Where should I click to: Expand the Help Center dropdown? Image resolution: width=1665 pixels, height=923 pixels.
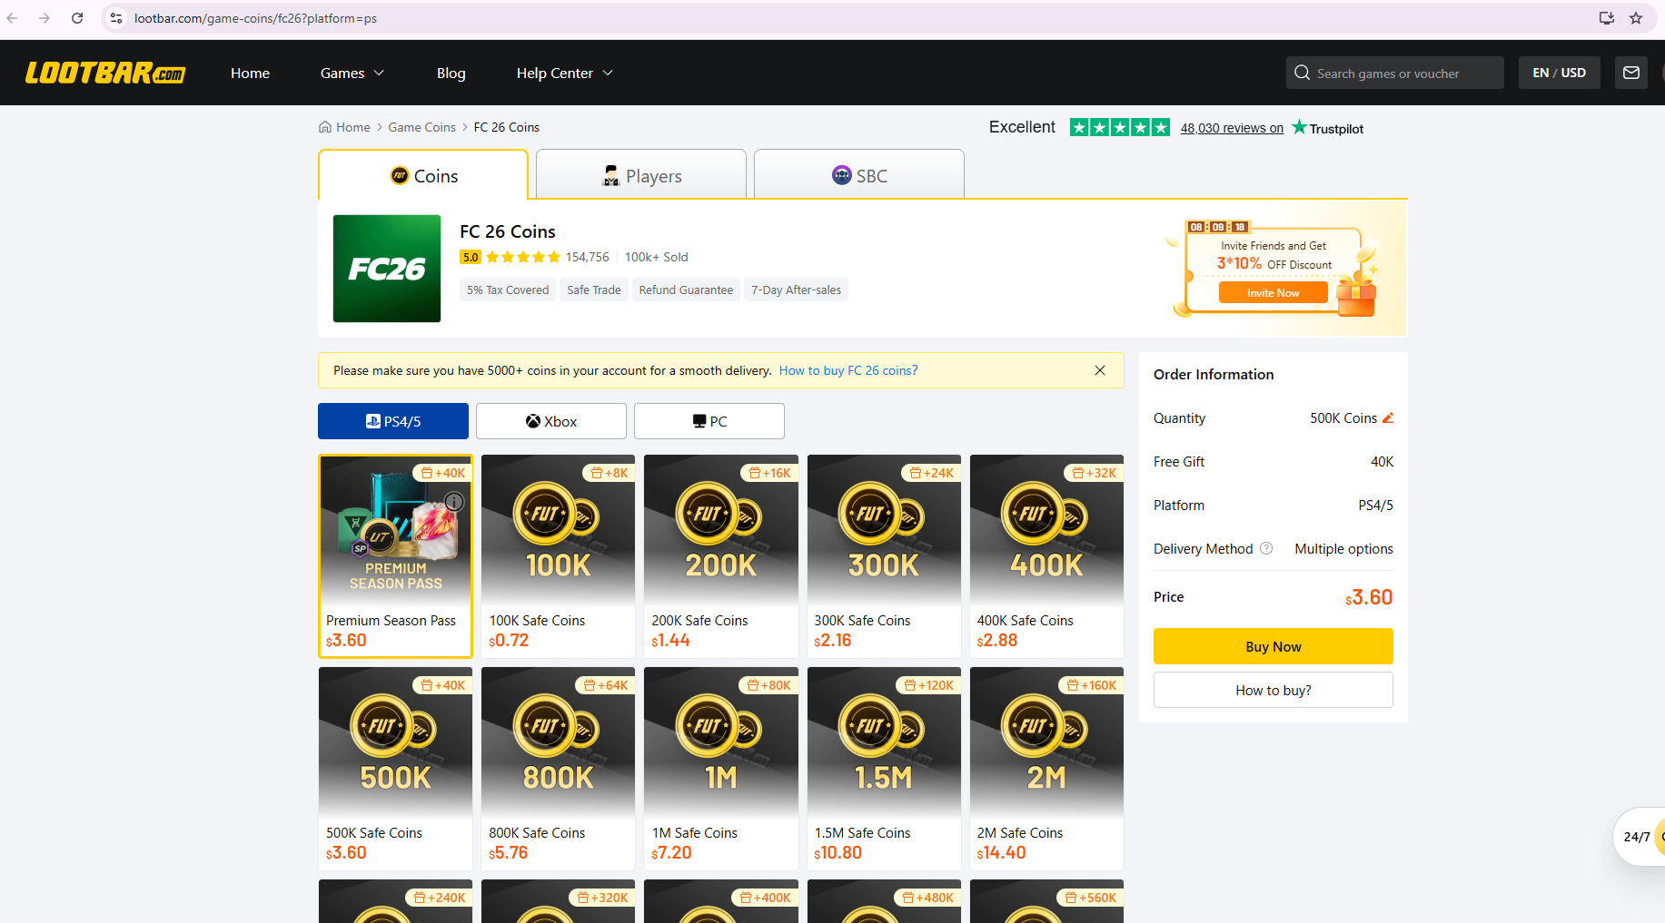[x=565, y=73]
